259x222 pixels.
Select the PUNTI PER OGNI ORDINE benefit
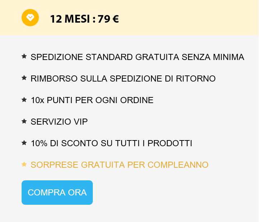[100, 100]
